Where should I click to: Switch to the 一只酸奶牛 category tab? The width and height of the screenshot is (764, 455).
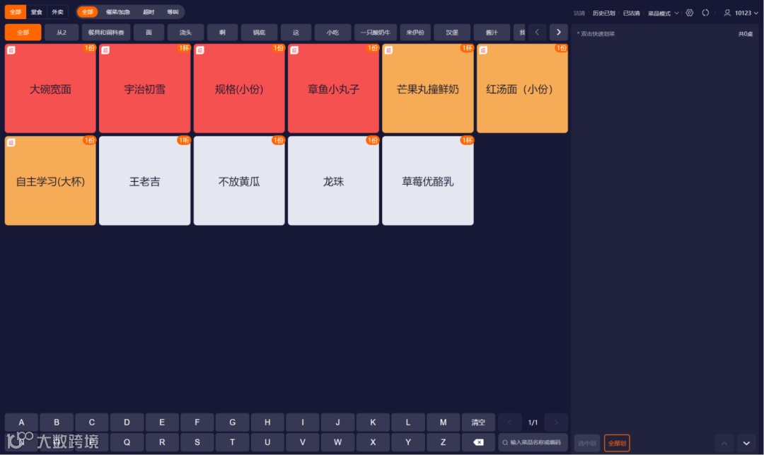pos(375,32)
